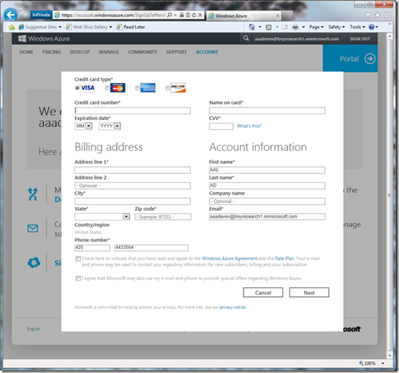
Task: Click the Visa card logo
Action: tap(88, 88)
